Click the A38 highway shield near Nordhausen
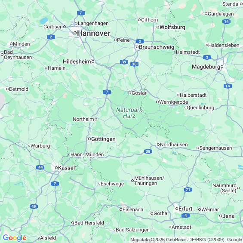 148,151
